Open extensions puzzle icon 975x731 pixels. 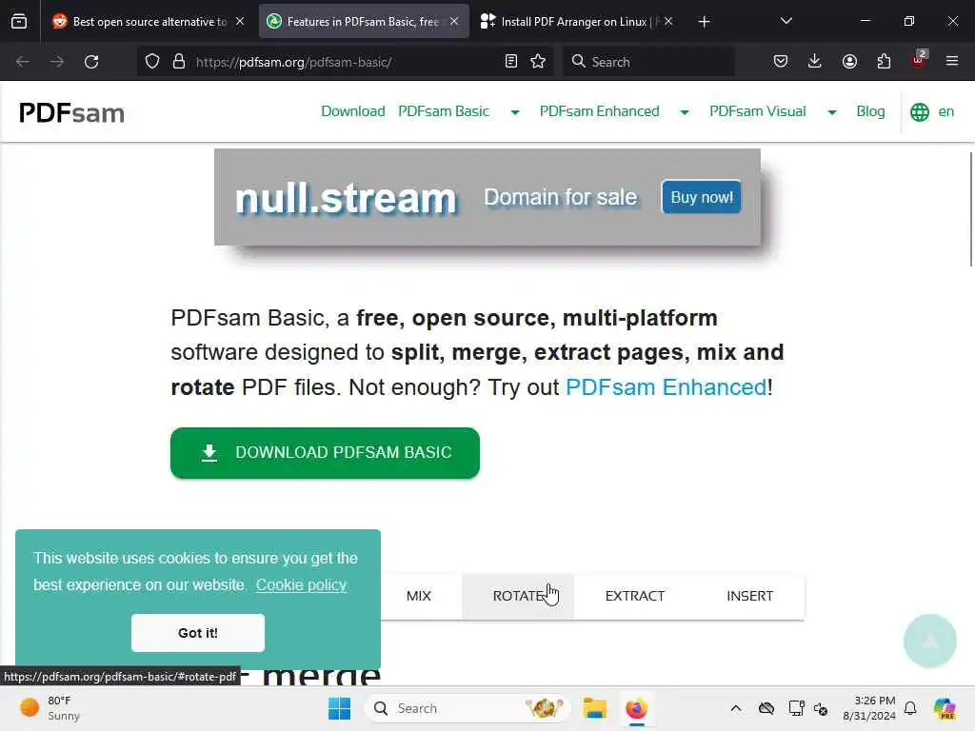(884, 62)
